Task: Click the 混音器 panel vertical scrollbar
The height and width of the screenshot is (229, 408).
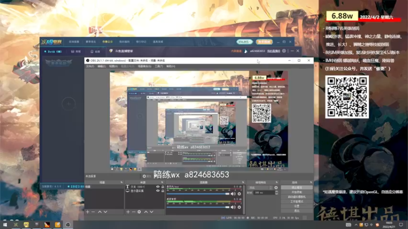Action: click(244, 199)
